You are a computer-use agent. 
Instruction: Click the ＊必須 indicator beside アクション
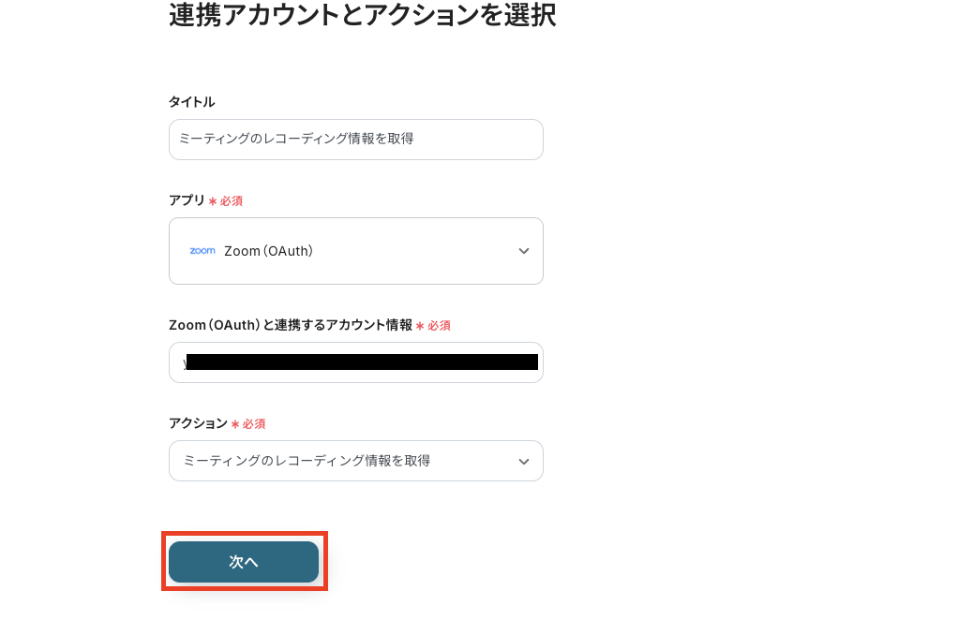[248, 423]
